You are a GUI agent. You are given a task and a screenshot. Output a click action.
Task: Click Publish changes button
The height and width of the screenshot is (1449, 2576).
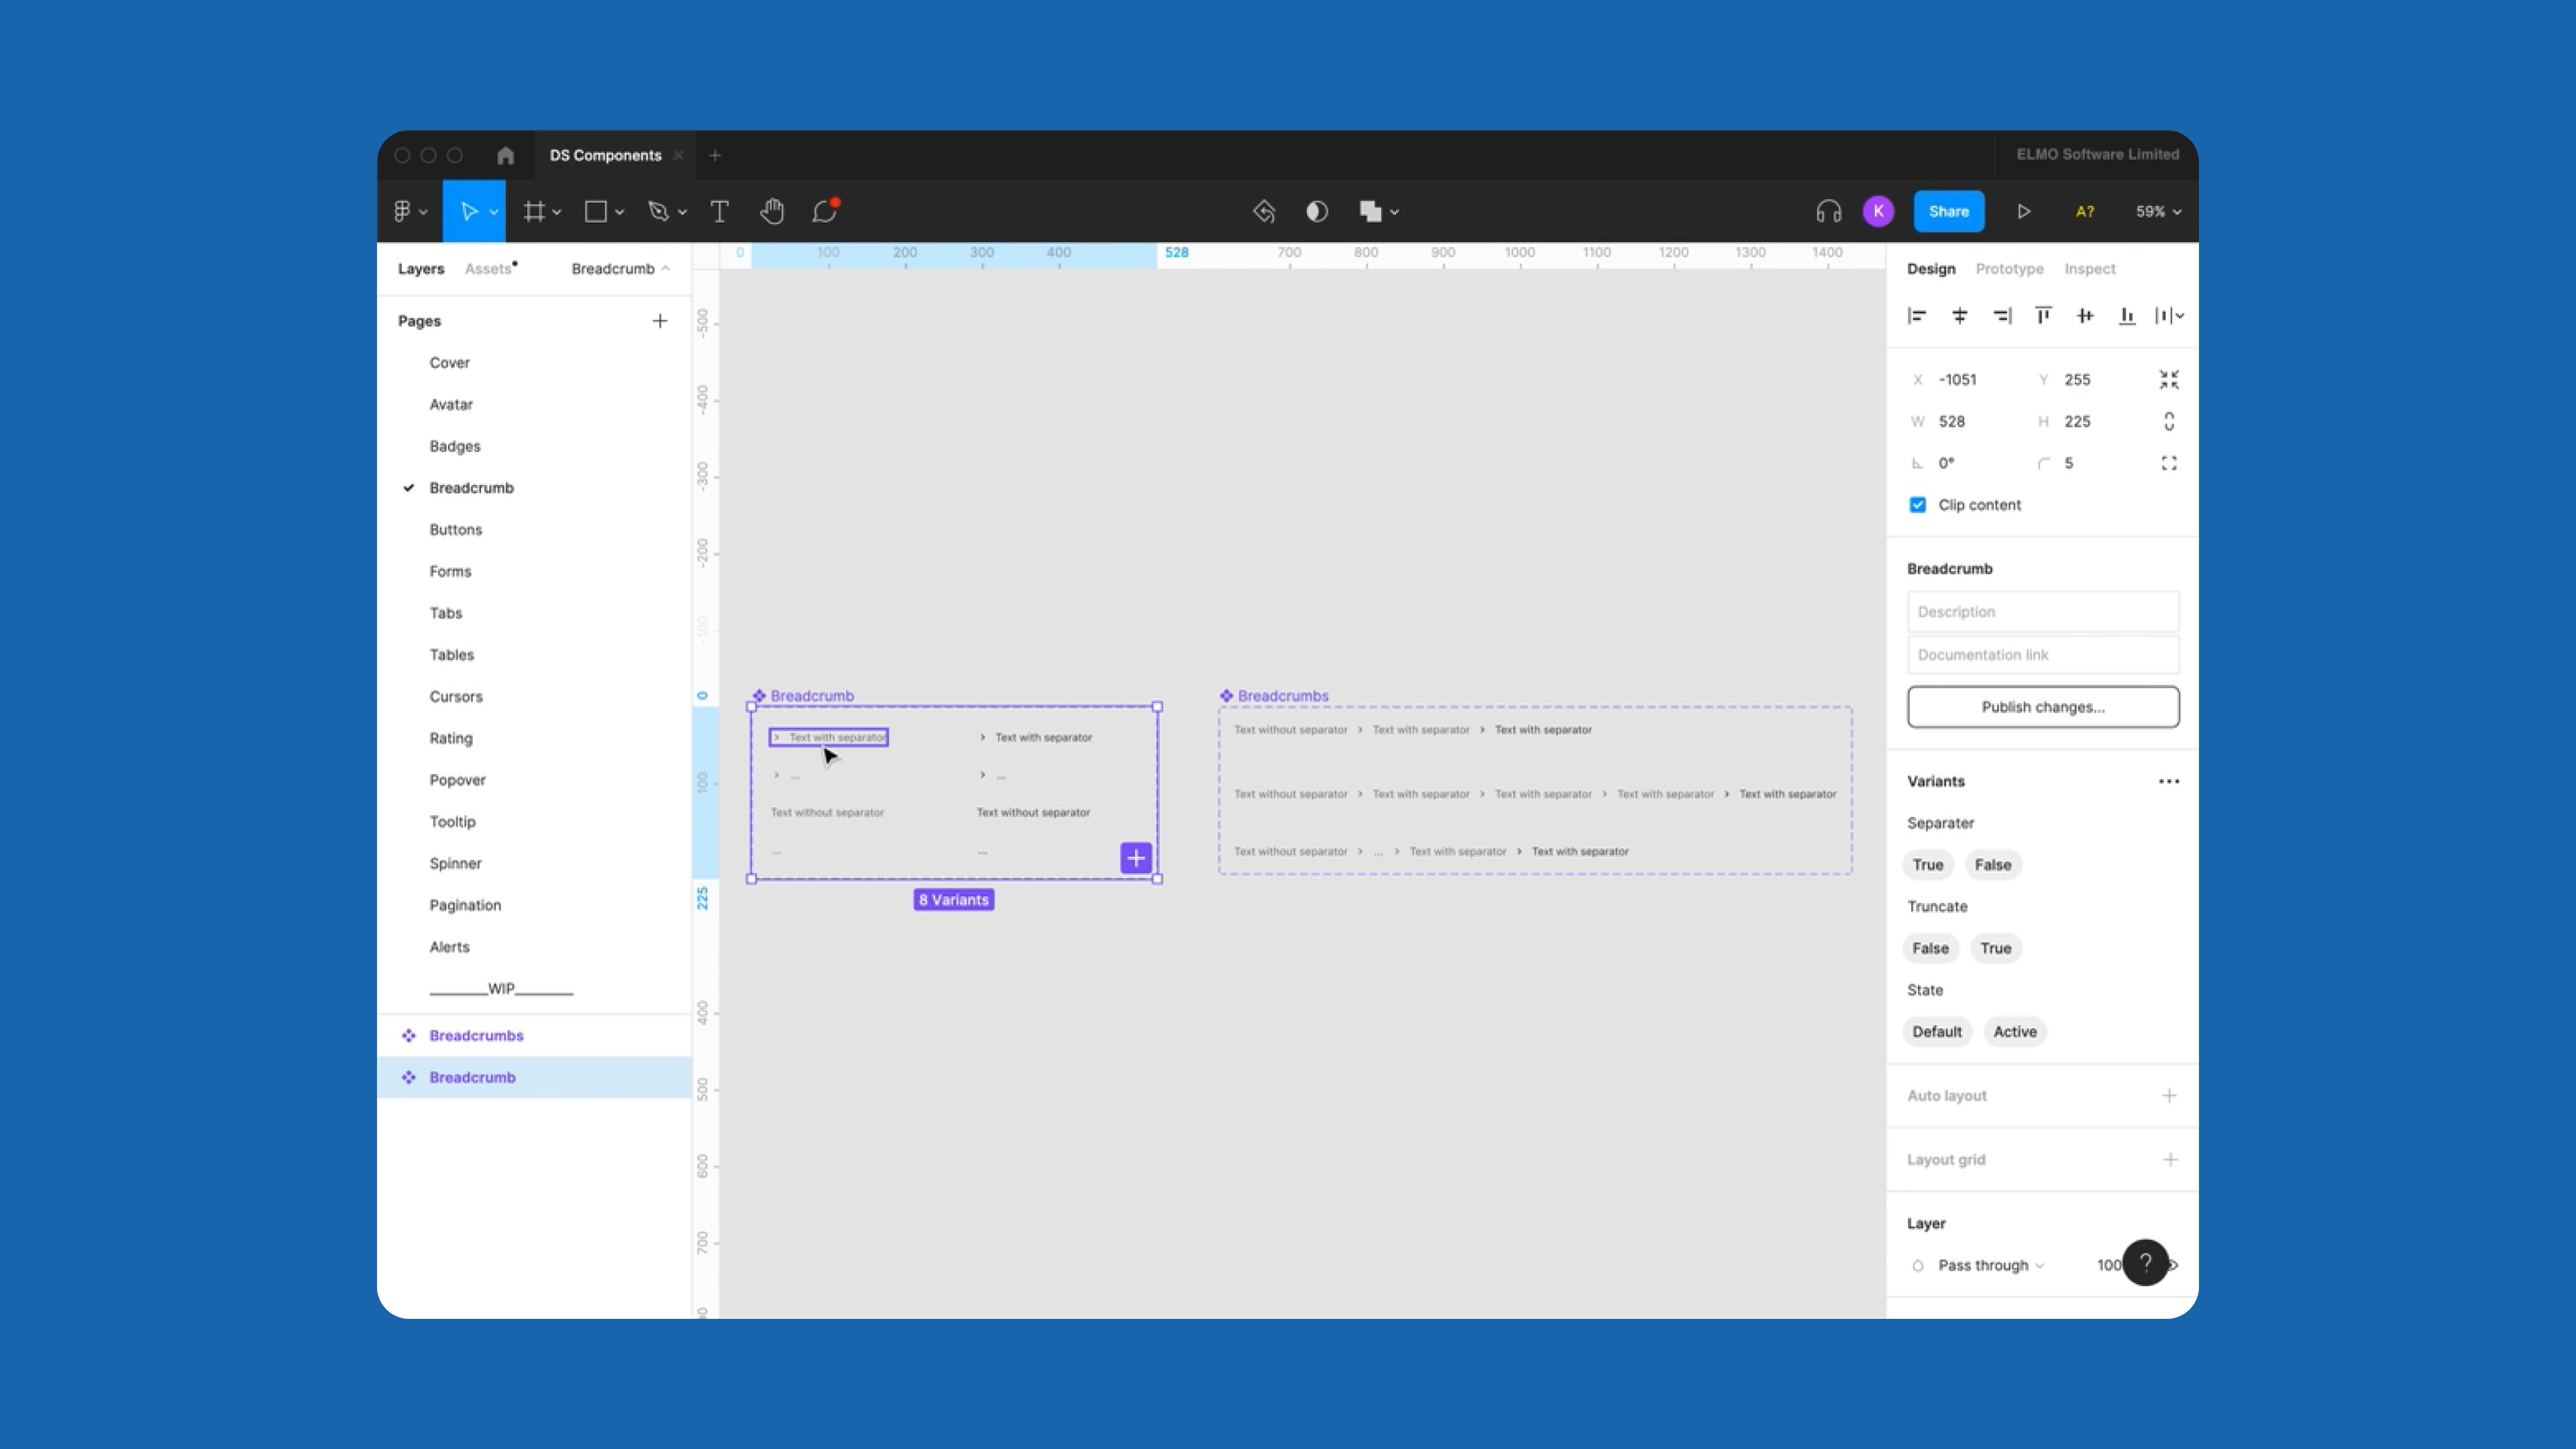[x=2043, y=707]
